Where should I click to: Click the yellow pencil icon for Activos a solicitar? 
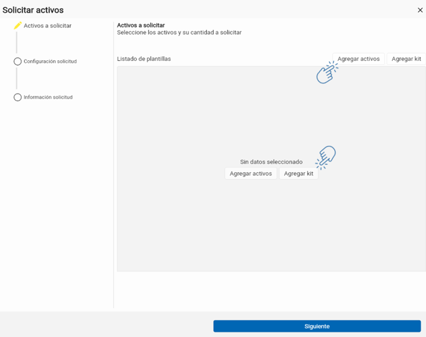(18, 26)
